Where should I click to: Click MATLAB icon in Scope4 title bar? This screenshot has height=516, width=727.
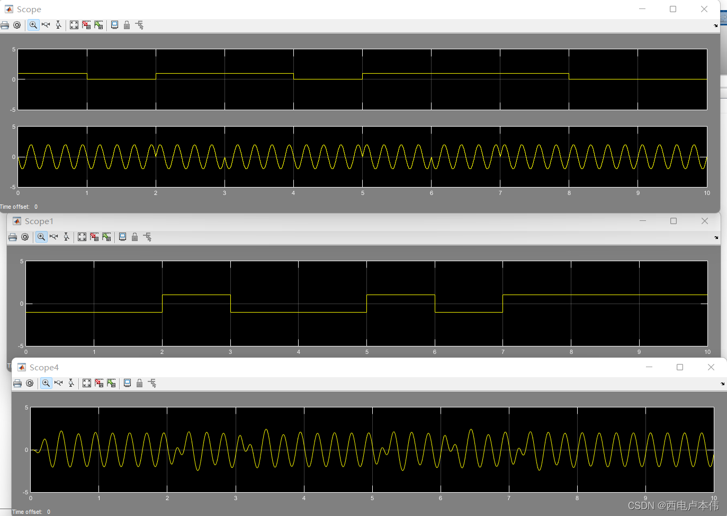pyautogui.click(x=22, y=367)
